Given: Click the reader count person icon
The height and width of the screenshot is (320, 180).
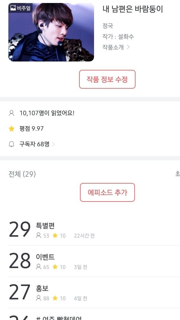Looking at the screenshot, I should coord(12,113).
